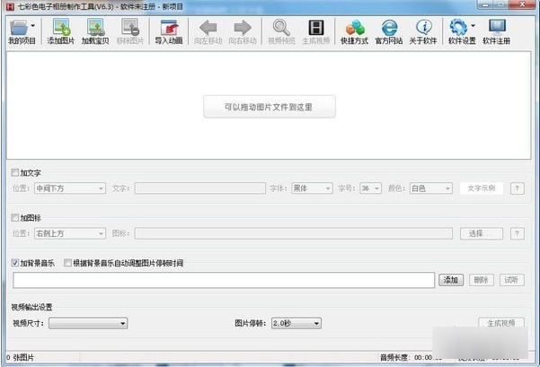The width and height of the screenshot is (540, 367).
Task: Uncheck the 加背景音乐 checkbox
Action: (x=14, y=263)
